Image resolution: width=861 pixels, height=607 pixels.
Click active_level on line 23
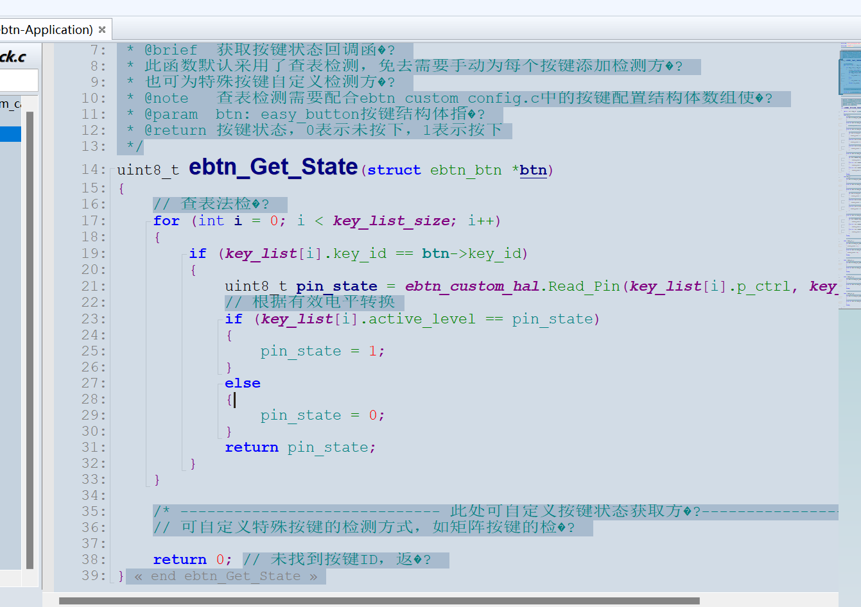(x=422, y=319)
